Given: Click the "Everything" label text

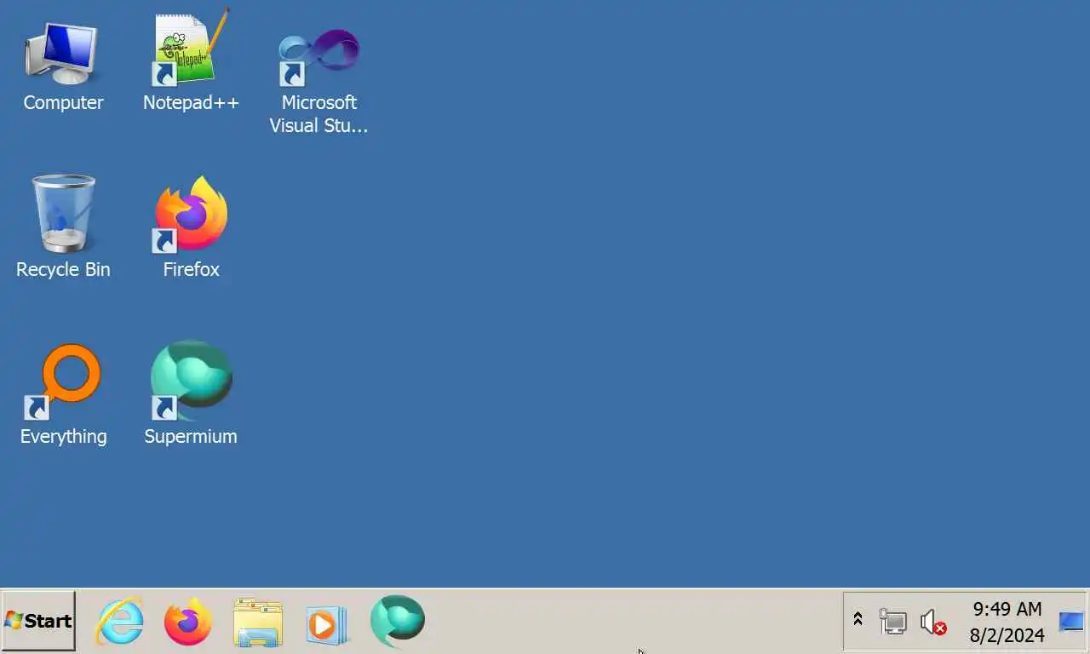Looking at the screenshot, I should click(63, 437).
